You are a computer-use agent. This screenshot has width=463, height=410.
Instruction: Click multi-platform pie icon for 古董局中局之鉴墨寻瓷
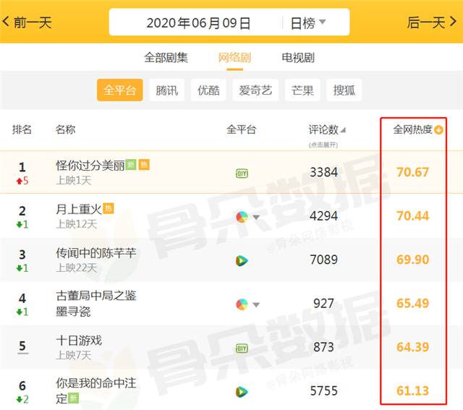[242, 304]
